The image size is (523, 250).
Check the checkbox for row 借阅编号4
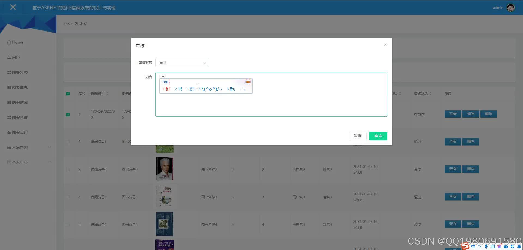coord(68,225)
